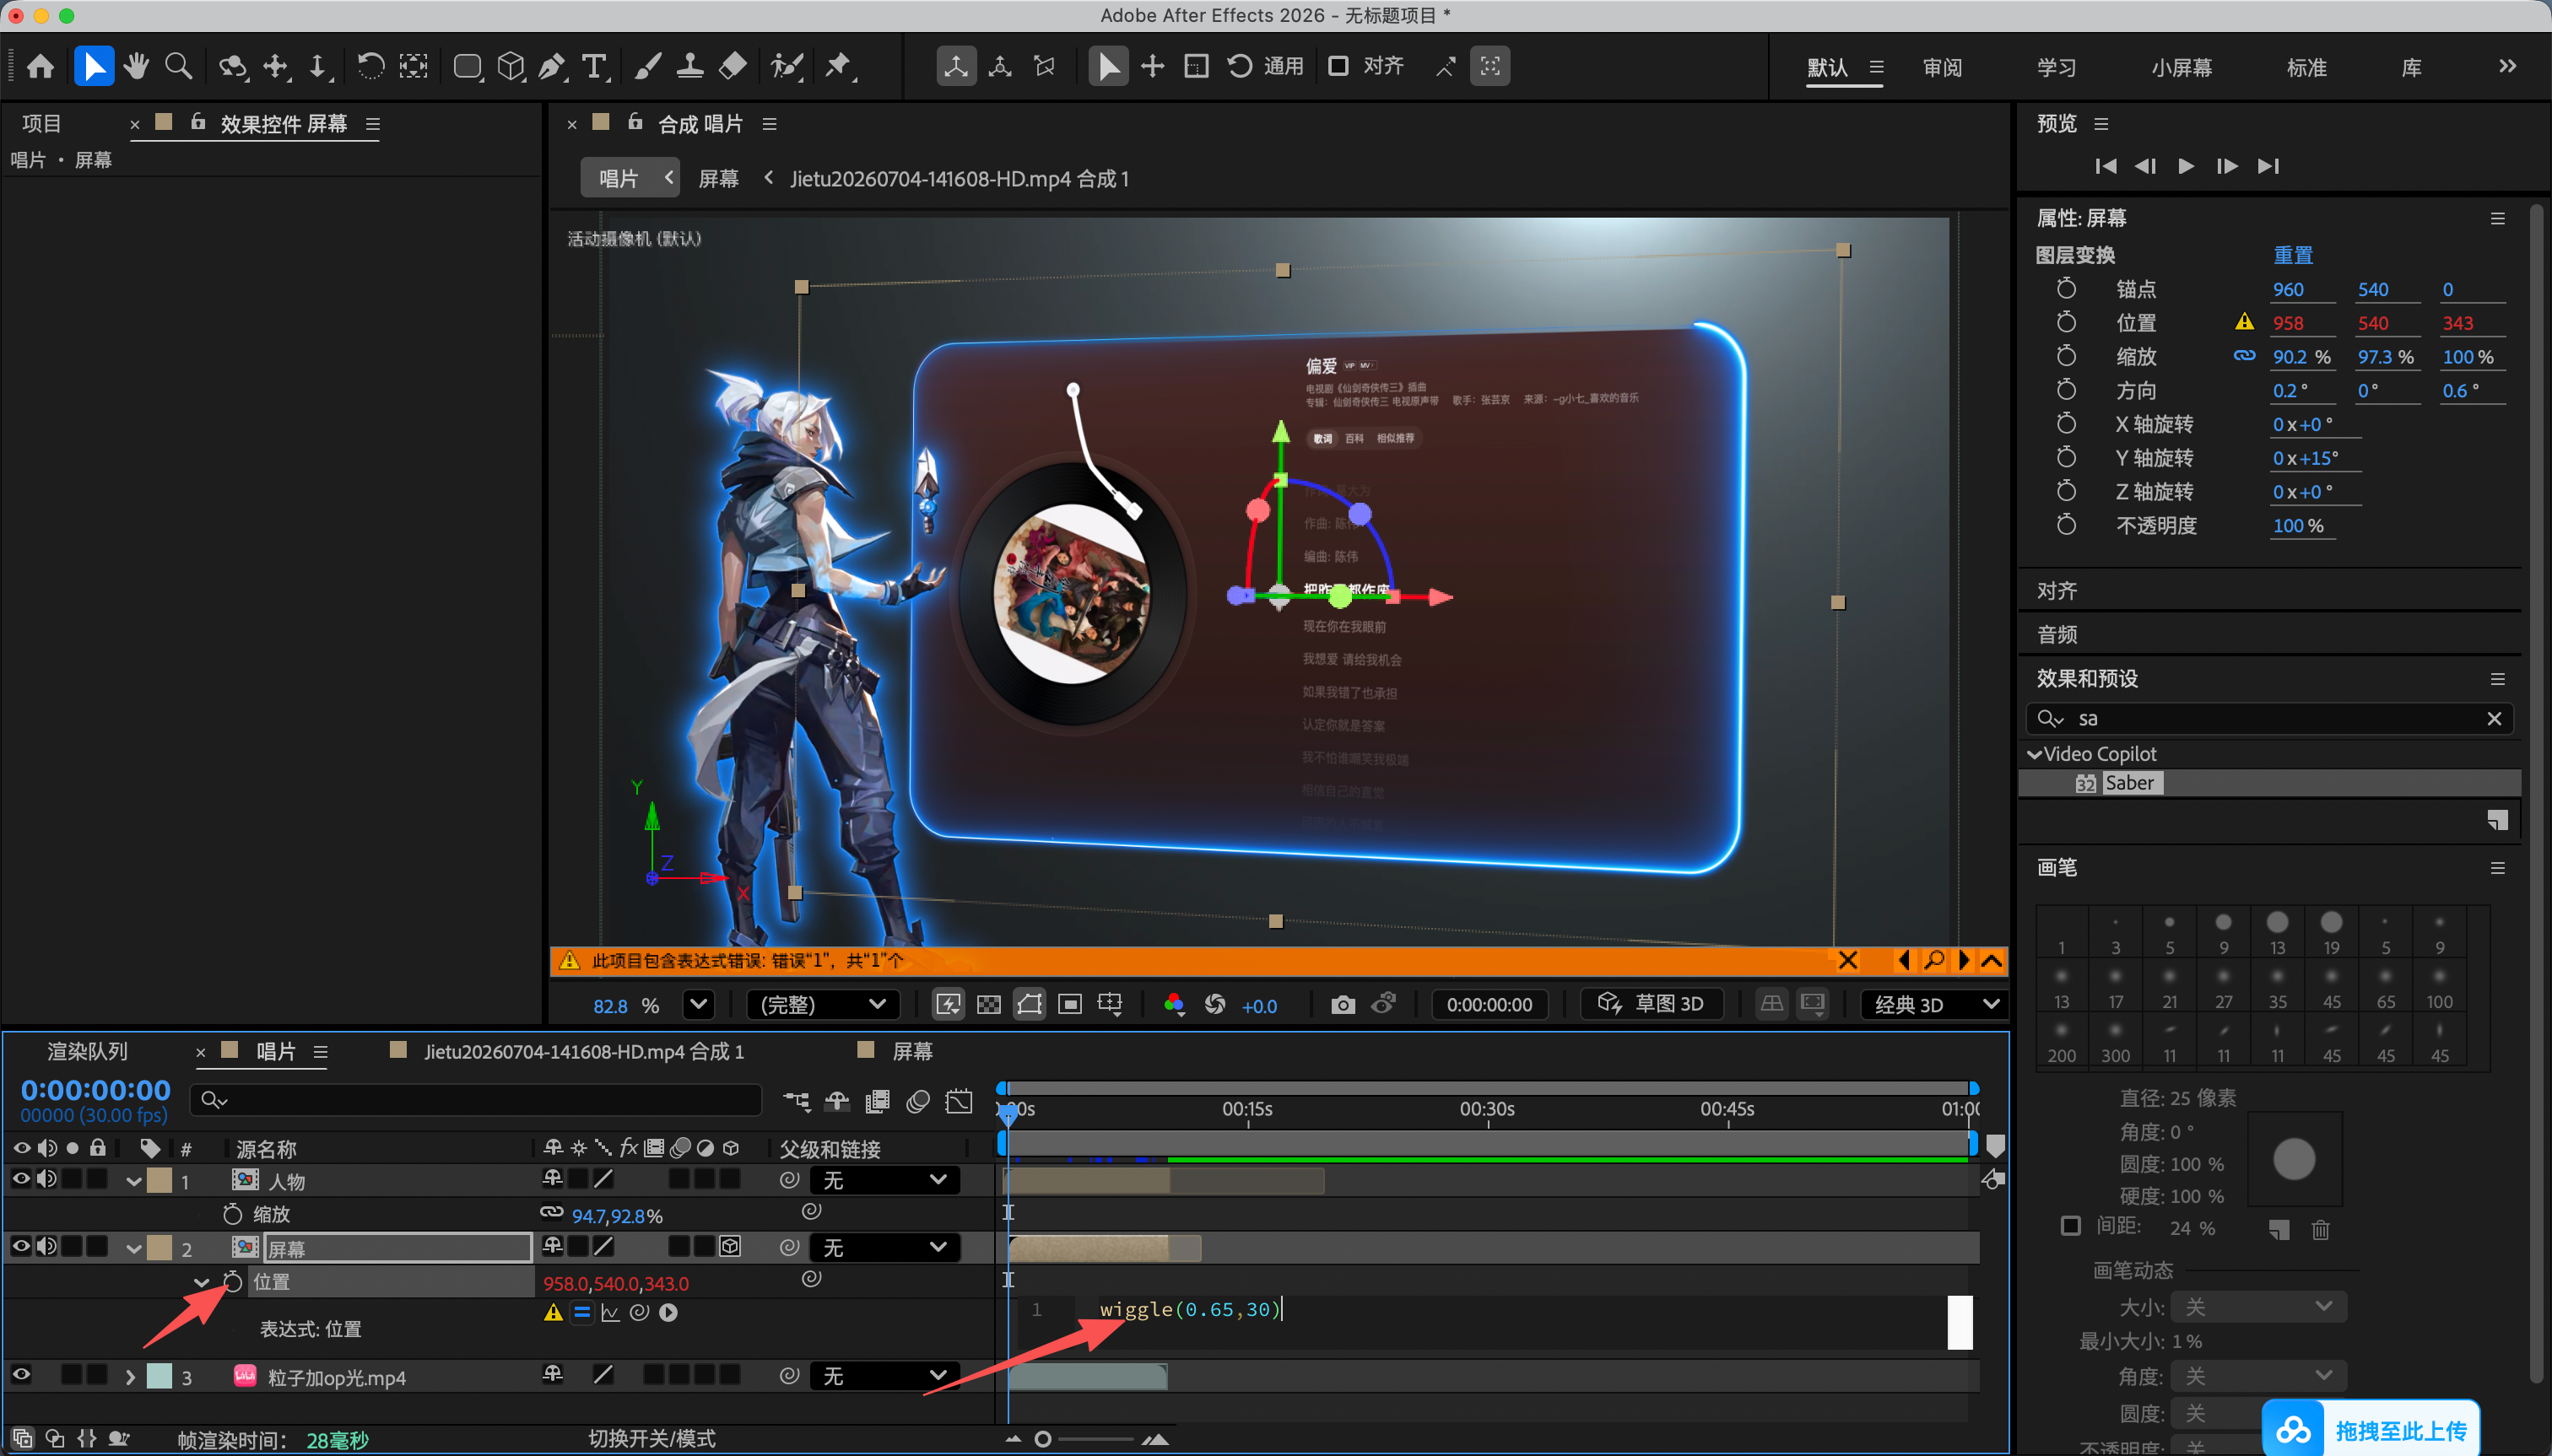Open the 经典 3D renderer dropdown
Image resolution: width=2552 pixels, height=1456 pixels.
1935,1004
